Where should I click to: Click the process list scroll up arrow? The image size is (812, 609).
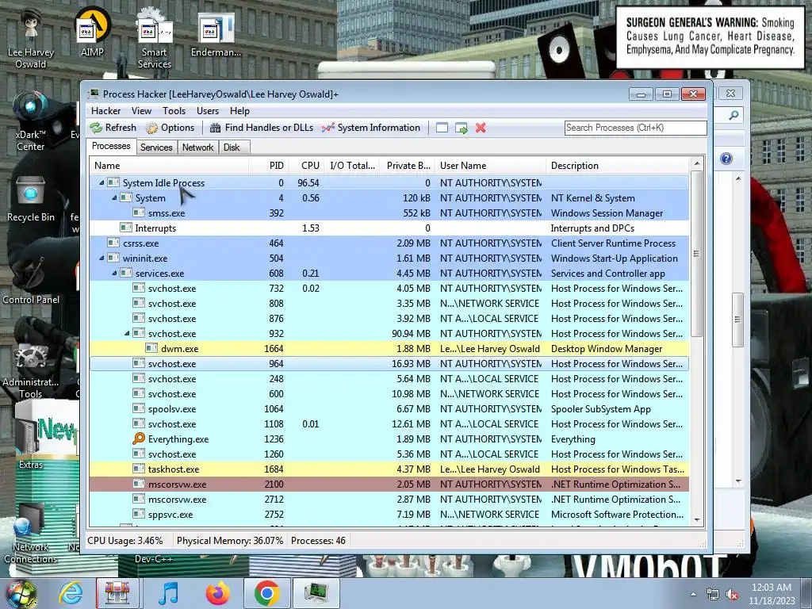(x=696, y=163)
